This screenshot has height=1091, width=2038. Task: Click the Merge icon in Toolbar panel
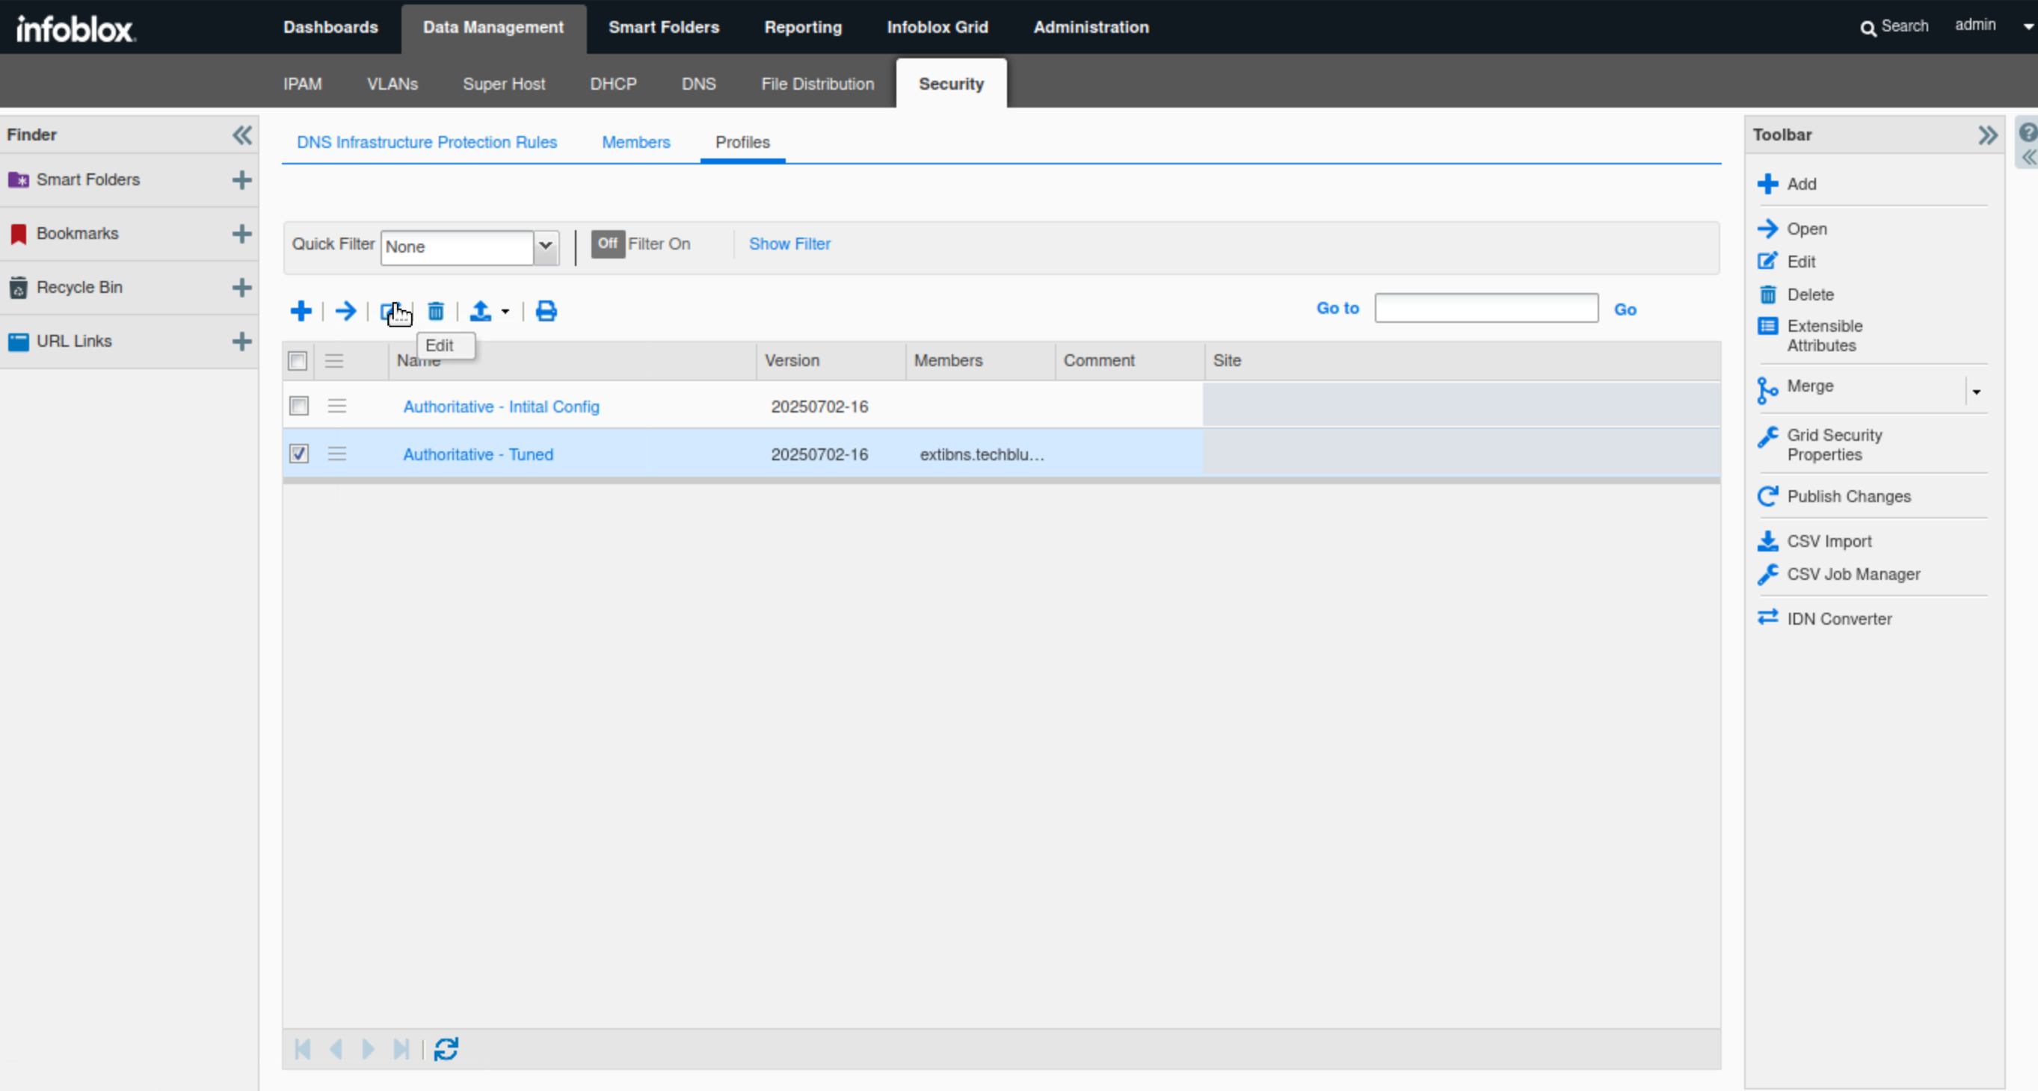[1768, 389]
